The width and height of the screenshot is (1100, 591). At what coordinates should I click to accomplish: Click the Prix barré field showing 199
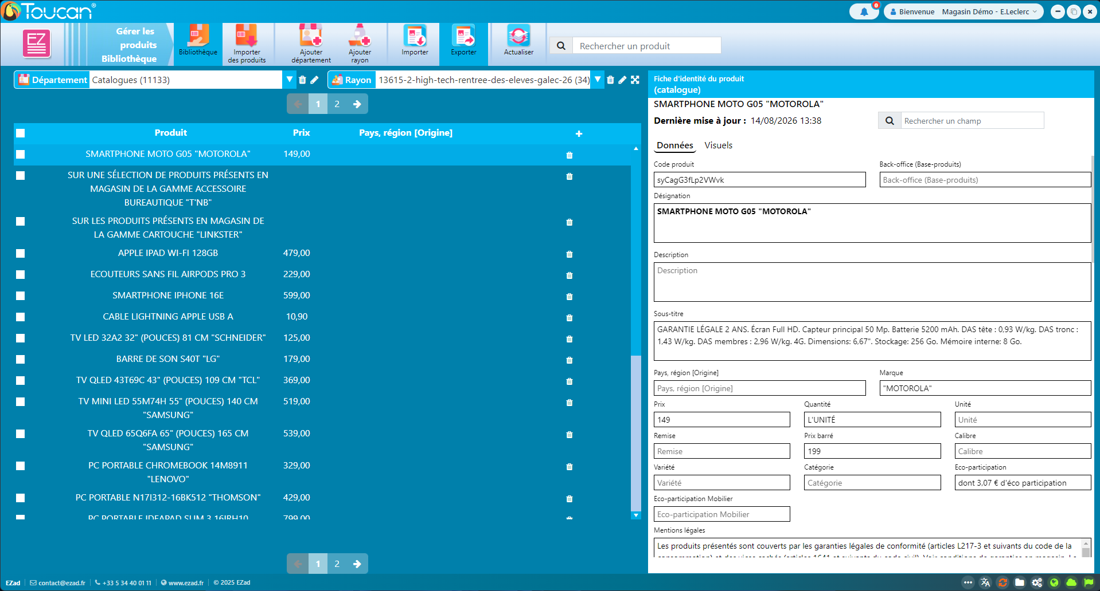coord(872,451)
